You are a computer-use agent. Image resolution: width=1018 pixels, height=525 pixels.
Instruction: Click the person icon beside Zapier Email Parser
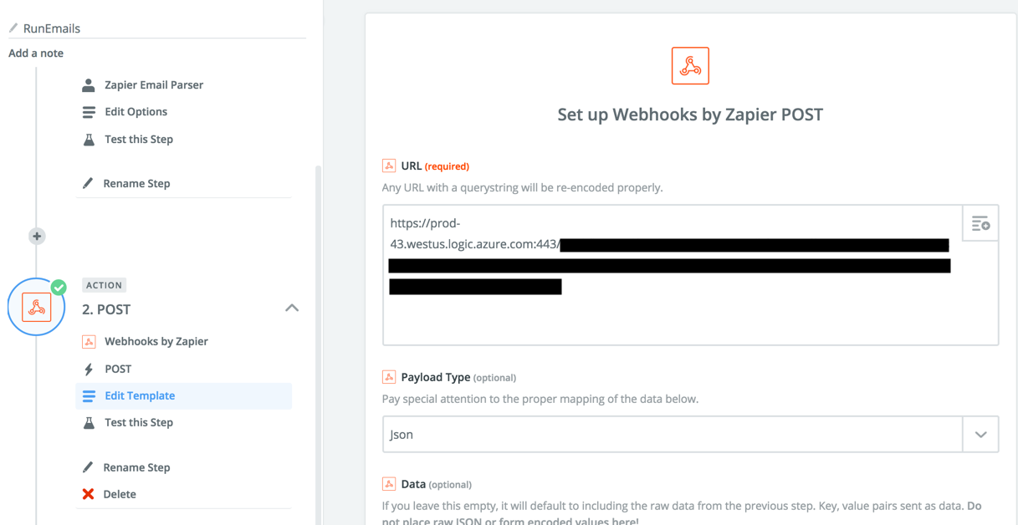tap(89, 85)
